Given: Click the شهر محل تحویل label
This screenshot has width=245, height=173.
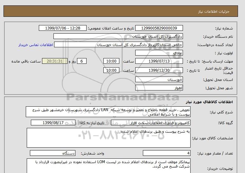Looking at the screenshot, I should (x=219, y=88).
